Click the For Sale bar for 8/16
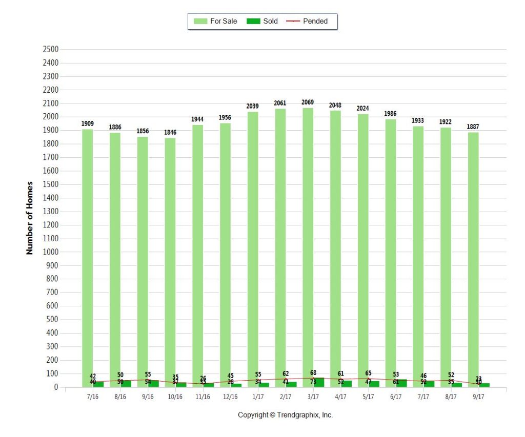 115,260
